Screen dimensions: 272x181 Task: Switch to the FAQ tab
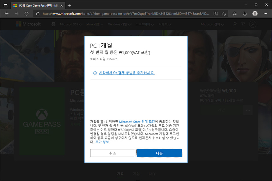(x=152, y=174)
